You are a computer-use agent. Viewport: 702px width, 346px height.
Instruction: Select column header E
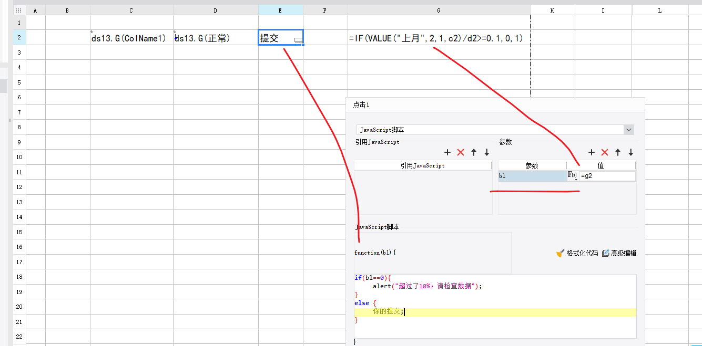click(280, 10)
